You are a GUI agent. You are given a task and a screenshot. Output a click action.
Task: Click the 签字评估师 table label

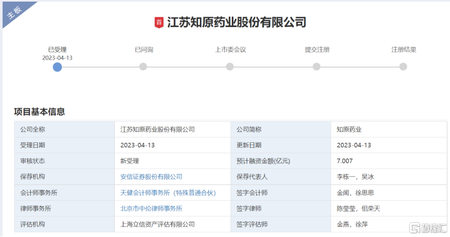[252, 225]
